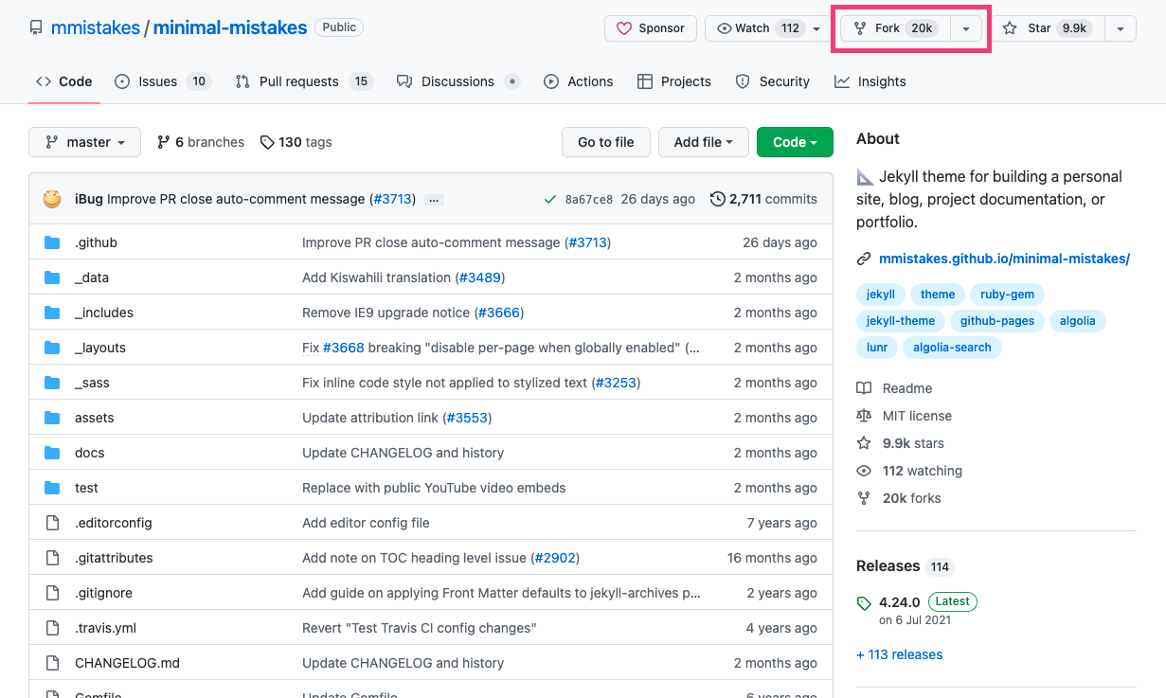Open the #3489 link in _data row
The height and width of the screenshot is (698, 1166).
(x=480, y=277)
